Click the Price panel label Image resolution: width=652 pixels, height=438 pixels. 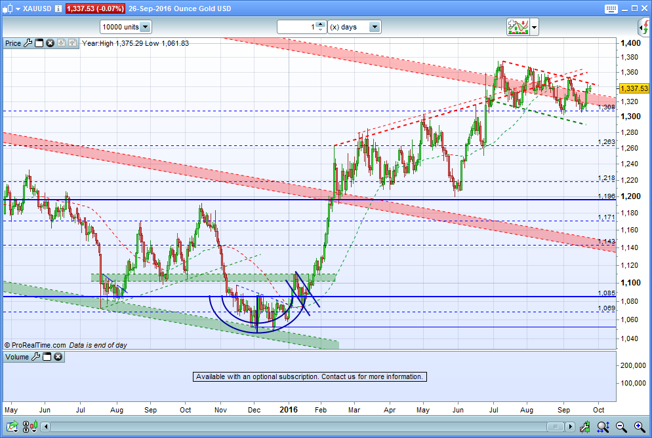(x=13, y=43)
